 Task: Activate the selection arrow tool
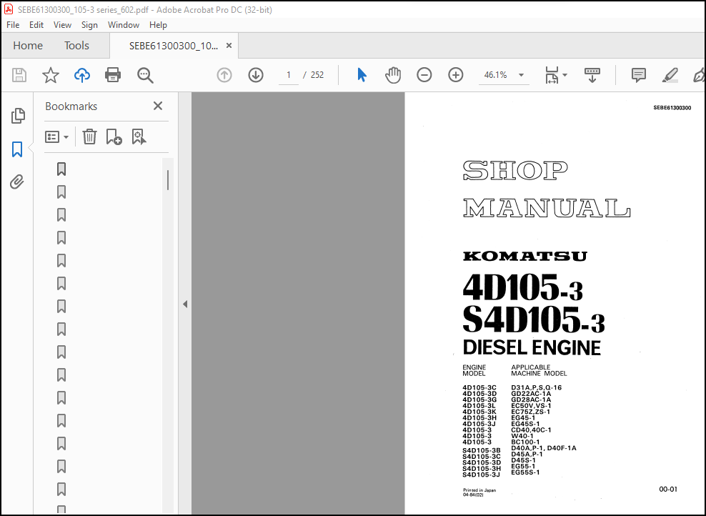pos(362,75)
